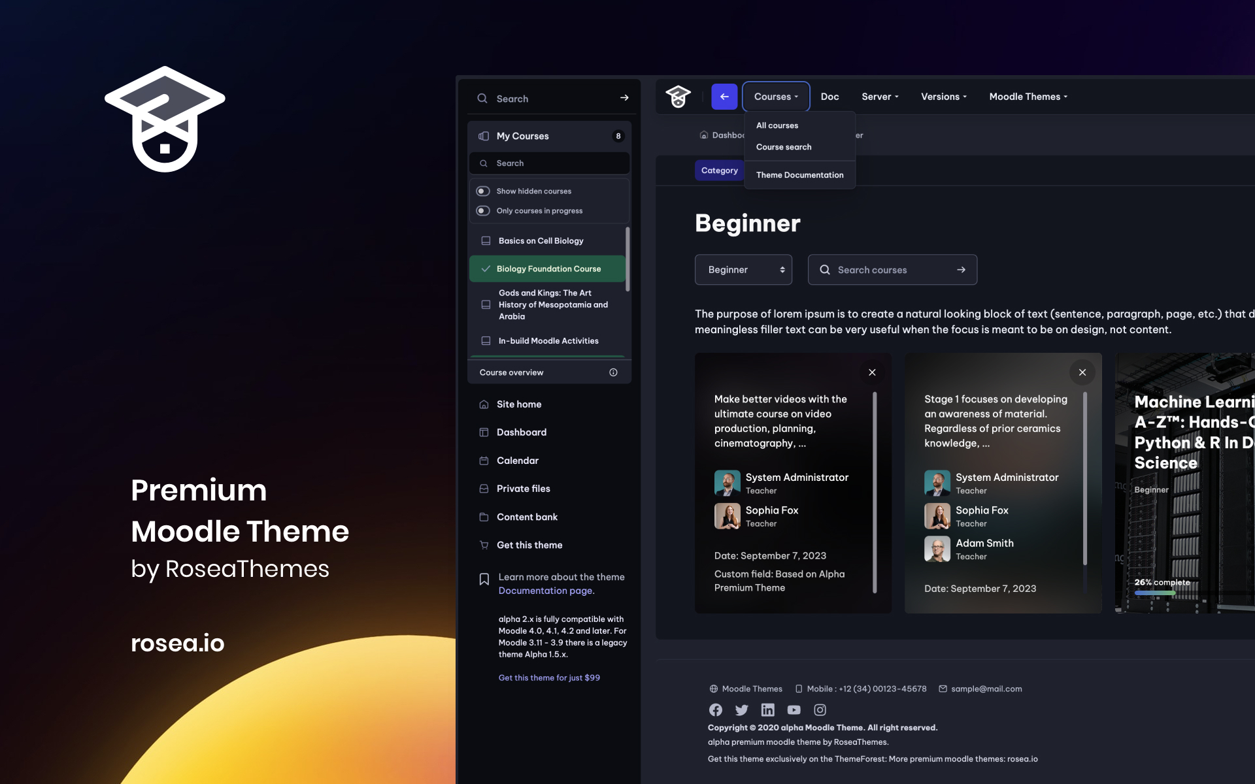Click the Twitter footer icon
The width and height of the screenshot is (1255, 784).
coord(742,710)
